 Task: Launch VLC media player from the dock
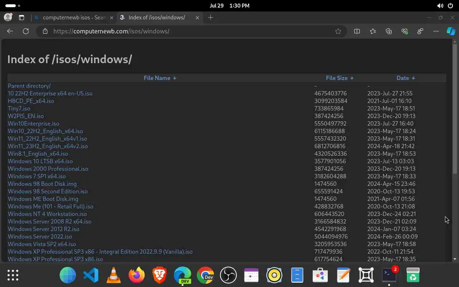pyautogui.click(x=114, y=275)
